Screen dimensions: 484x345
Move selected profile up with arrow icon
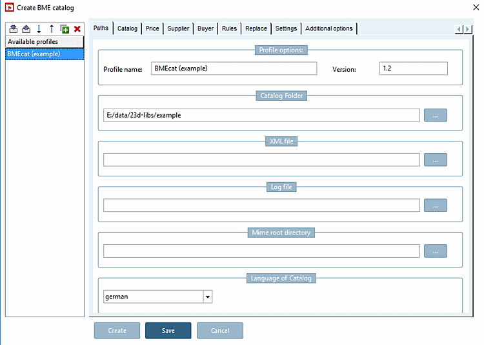click(52, 29)
